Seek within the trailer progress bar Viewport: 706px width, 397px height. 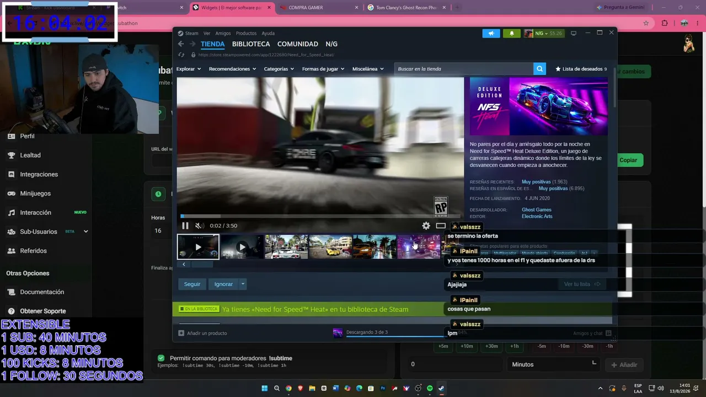click(320, 216)
